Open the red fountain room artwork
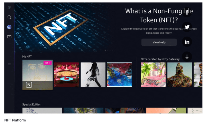Image resolution: width=207 pixels, height=124 pixels. pos(67,75)
